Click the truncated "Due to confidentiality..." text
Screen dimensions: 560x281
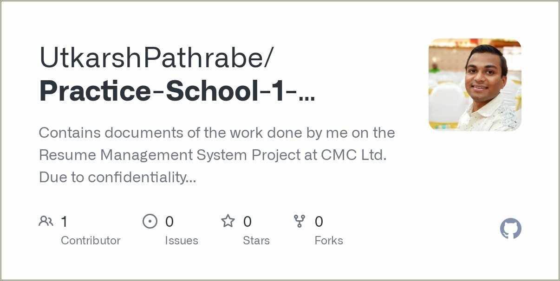pos(117,177)
